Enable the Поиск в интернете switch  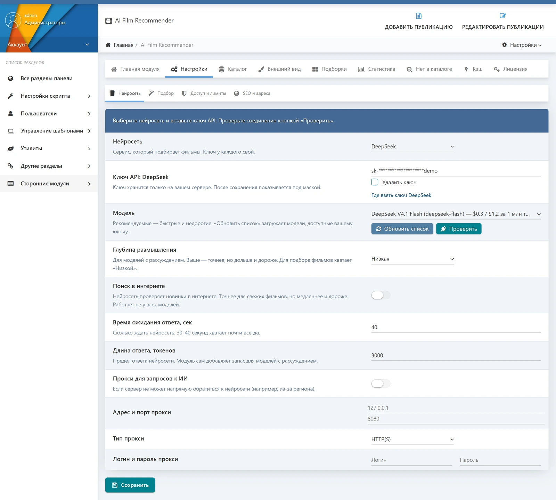coord(381,295)
